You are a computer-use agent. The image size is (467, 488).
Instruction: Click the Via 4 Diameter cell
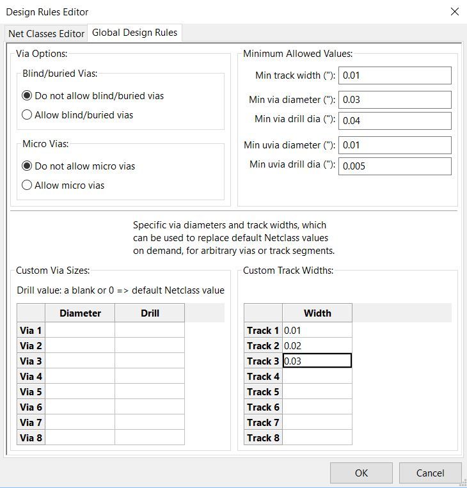click(80, 376)
